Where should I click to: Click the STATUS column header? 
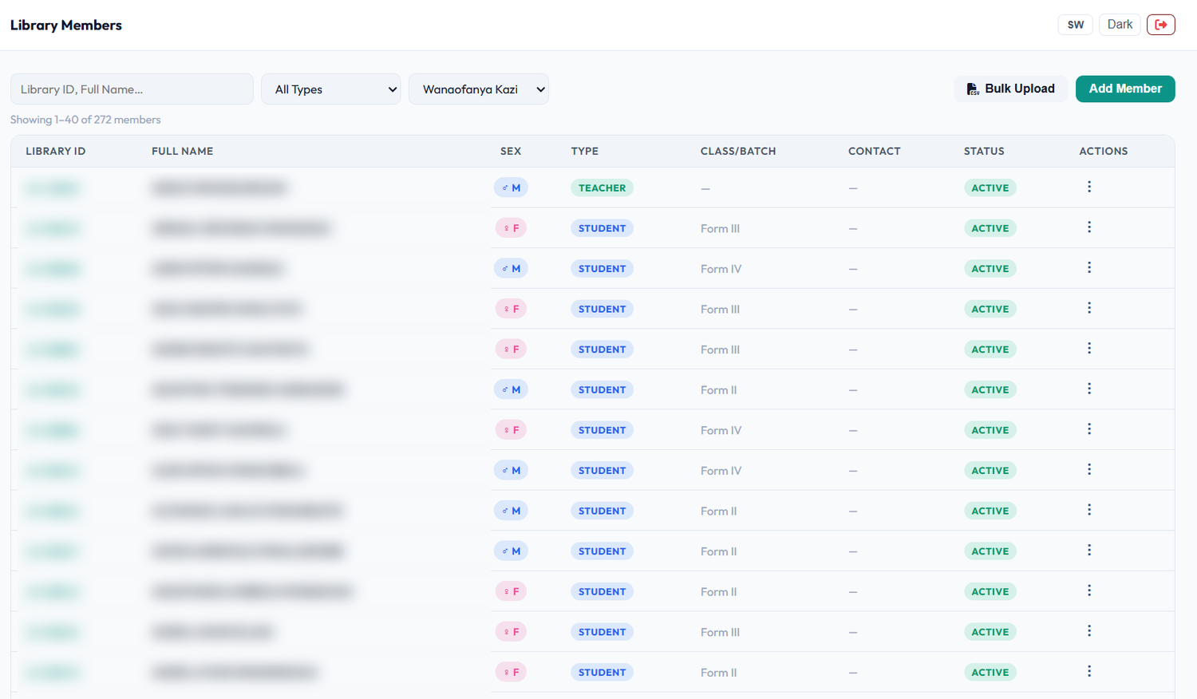click(x=984, y=151)
